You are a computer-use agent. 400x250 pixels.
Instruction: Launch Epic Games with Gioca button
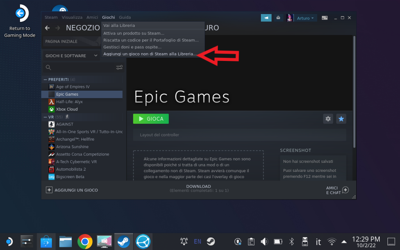pyautogui.click(x=151, y=119)
